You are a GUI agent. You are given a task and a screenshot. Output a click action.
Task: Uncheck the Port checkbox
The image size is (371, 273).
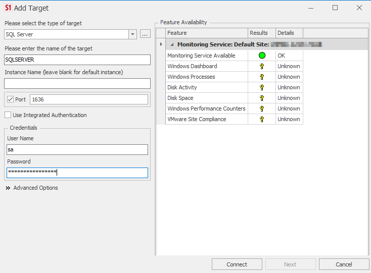[x=10, y=99]
